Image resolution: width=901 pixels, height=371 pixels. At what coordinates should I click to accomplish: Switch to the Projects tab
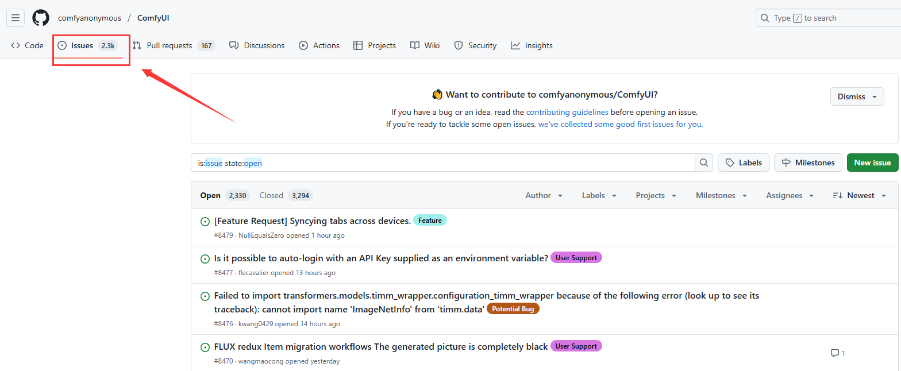[x=375, y=45]
